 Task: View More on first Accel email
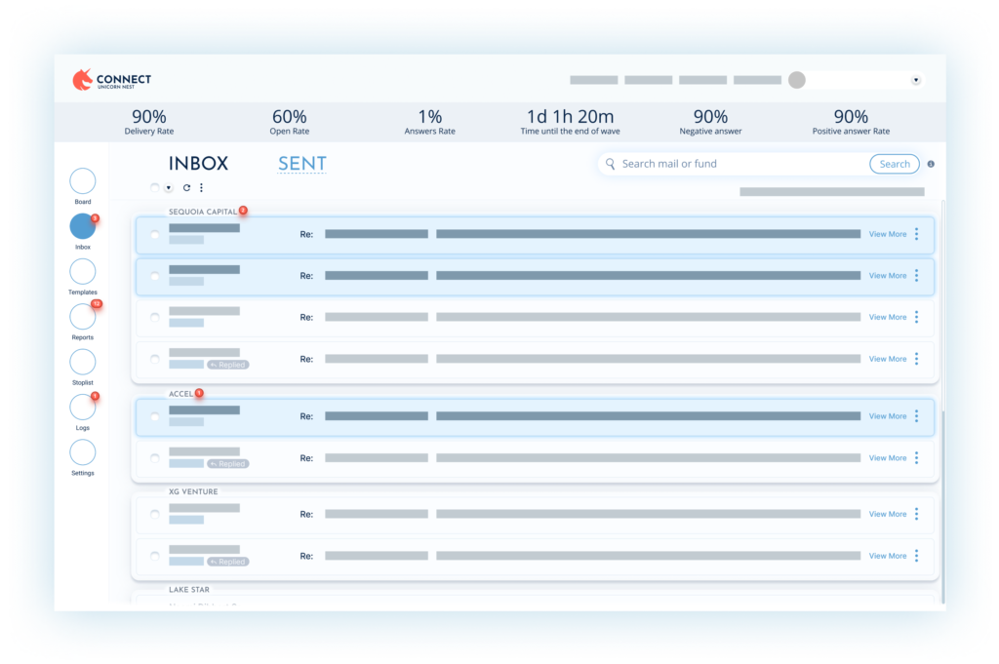888,416
